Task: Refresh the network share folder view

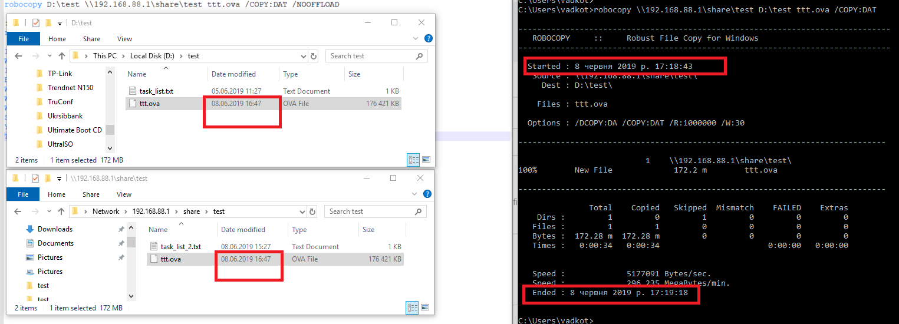Action: (x=314, y=211)
